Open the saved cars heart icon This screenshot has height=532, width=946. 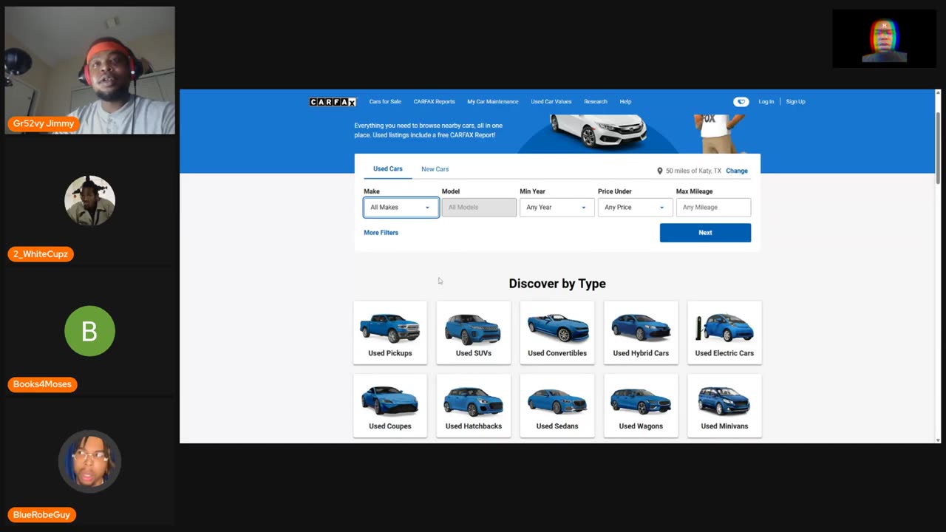click(x=741, y=102)
